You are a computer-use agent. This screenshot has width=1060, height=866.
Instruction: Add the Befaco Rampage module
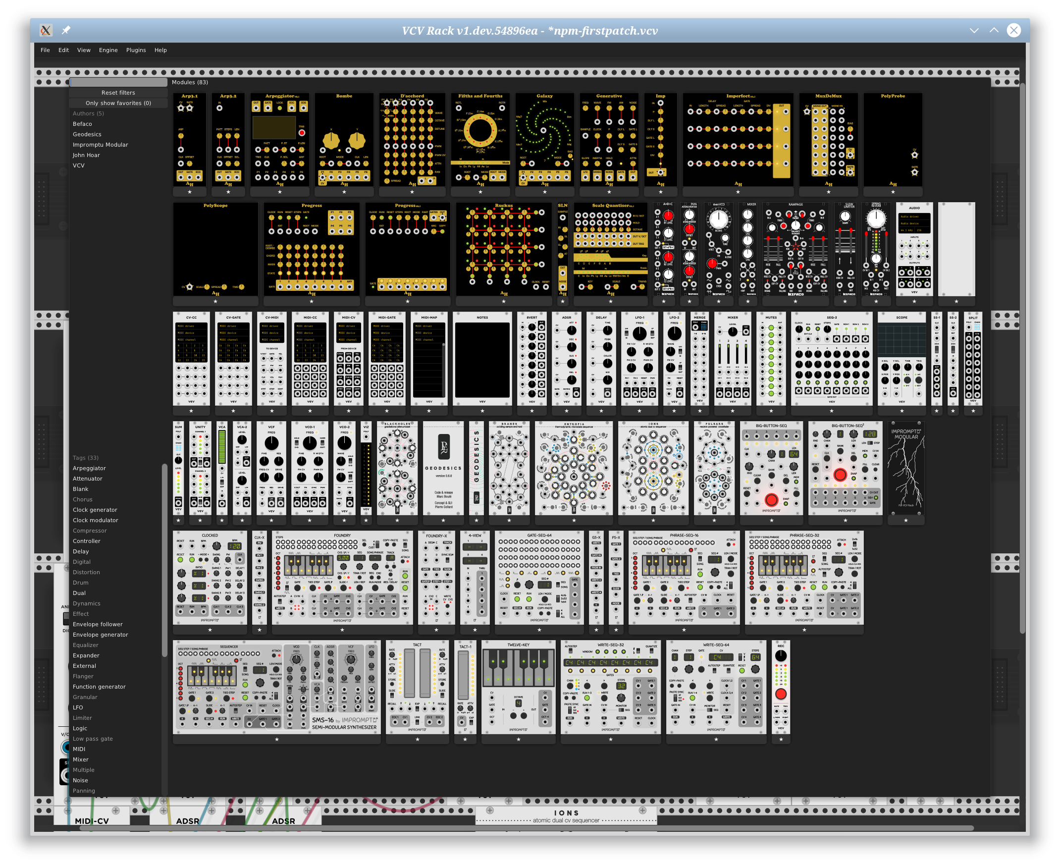point(795,249)
